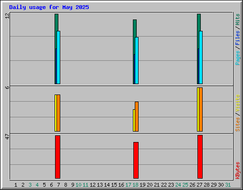Click the yellow Visits bar on day 7
Screen dimensions: 243x190
(x=56, y=113)
